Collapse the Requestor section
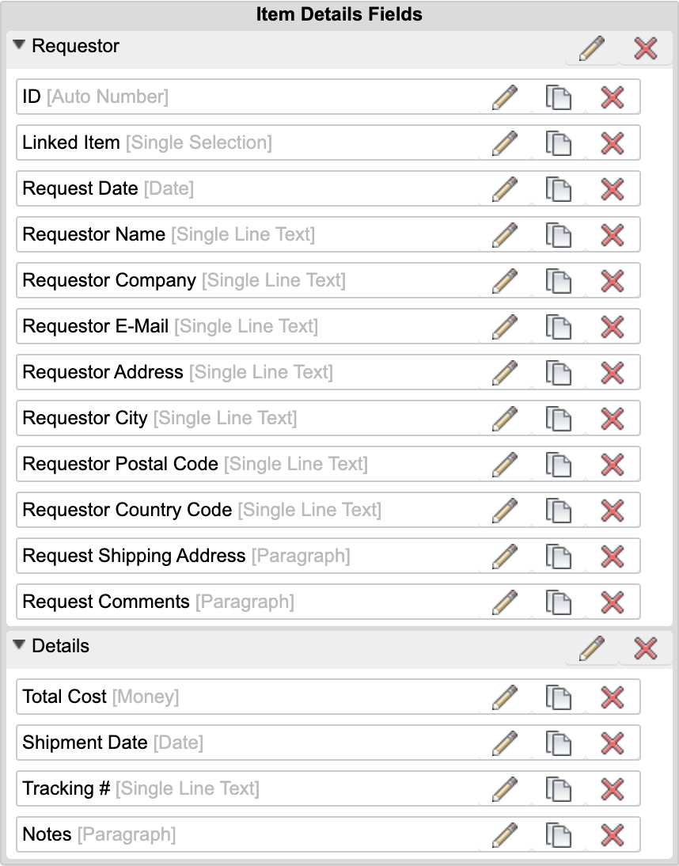Screen dimensions: 679x866 tap(20, 46)
